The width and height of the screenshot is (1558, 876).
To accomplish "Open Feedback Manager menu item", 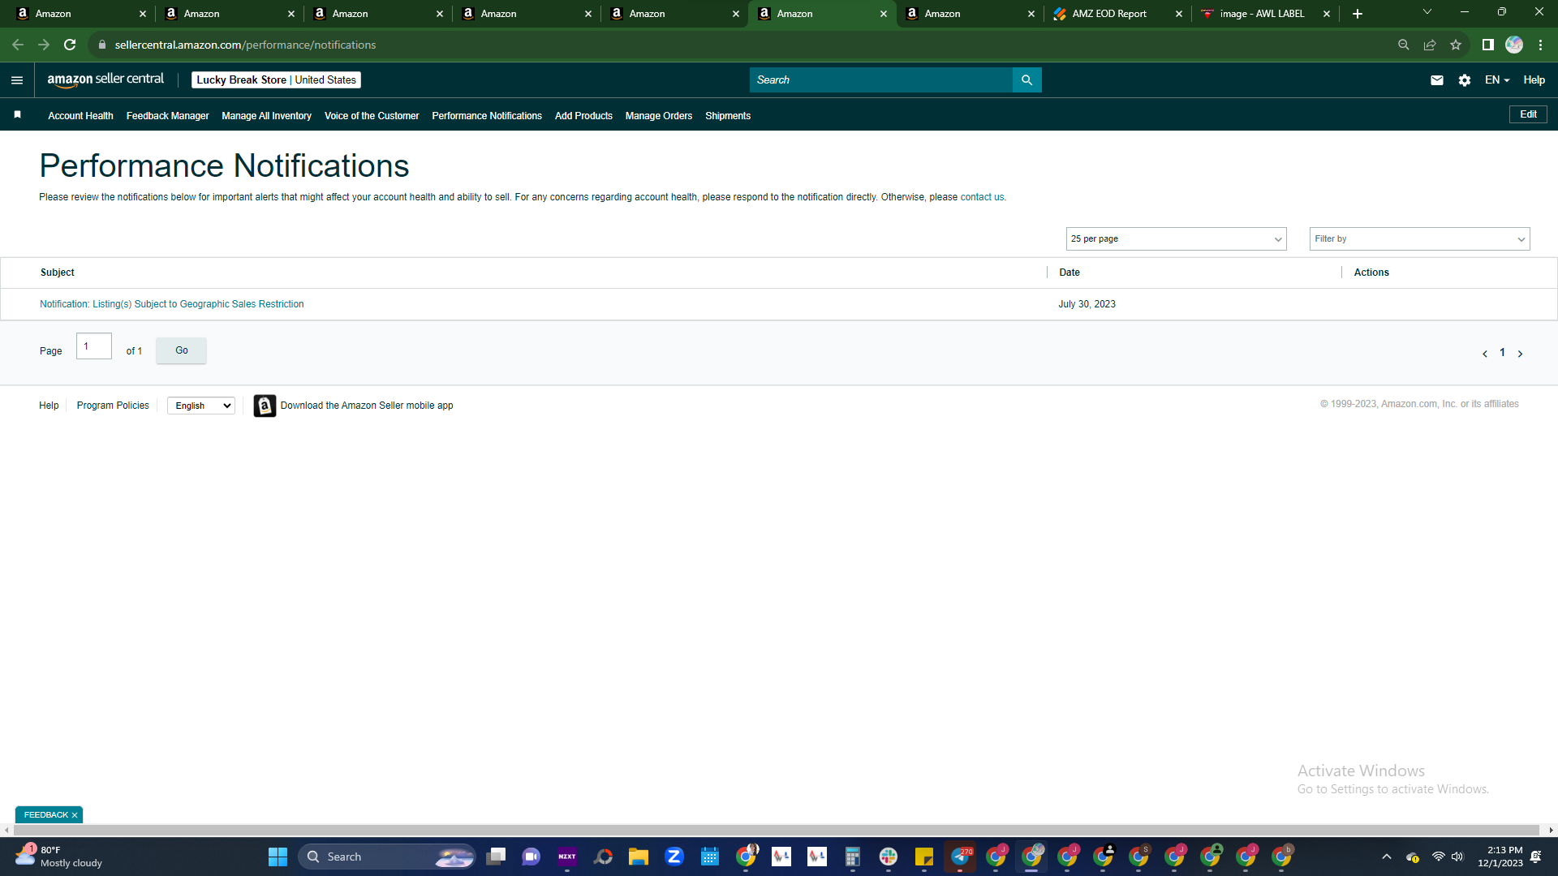I will click(x=167, y=116).
